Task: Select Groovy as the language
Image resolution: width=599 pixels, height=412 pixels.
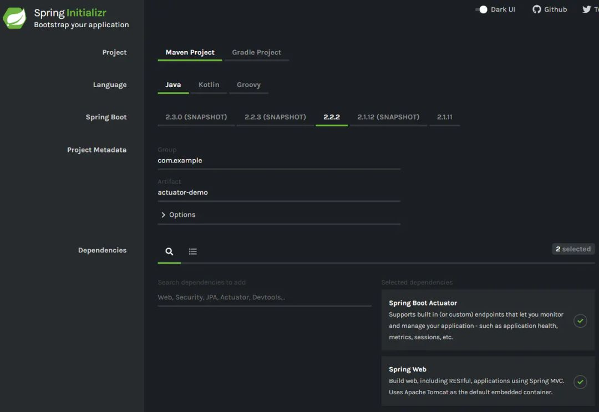Action: click(x=248, y=84)
